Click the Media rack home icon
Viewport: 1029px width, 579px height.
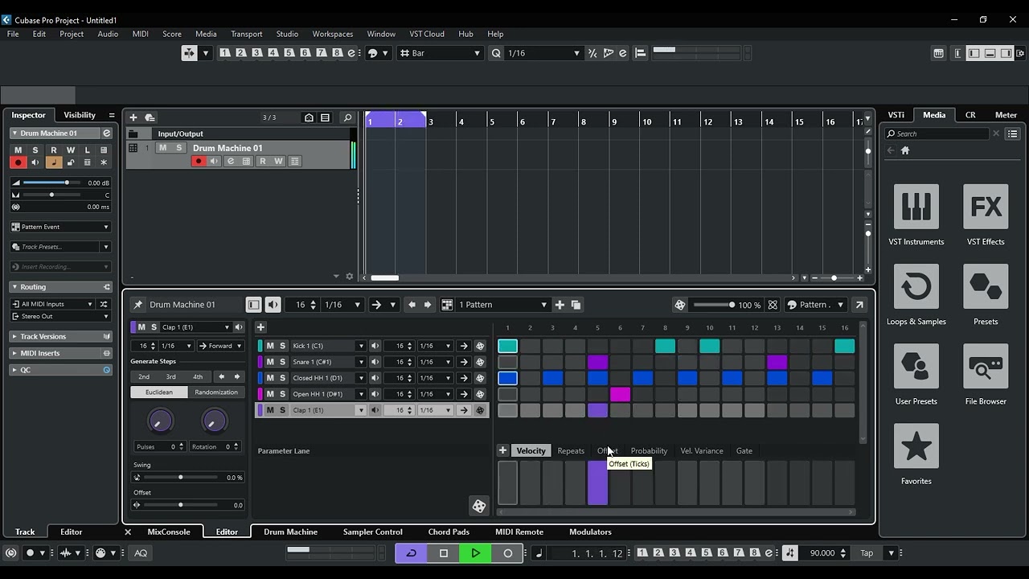(x=905, y=150)
